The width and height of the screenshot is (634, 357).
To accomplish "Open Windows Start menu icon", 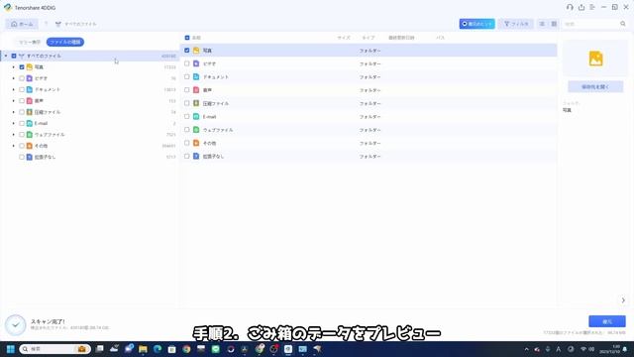I will click(x=11, y=349).
